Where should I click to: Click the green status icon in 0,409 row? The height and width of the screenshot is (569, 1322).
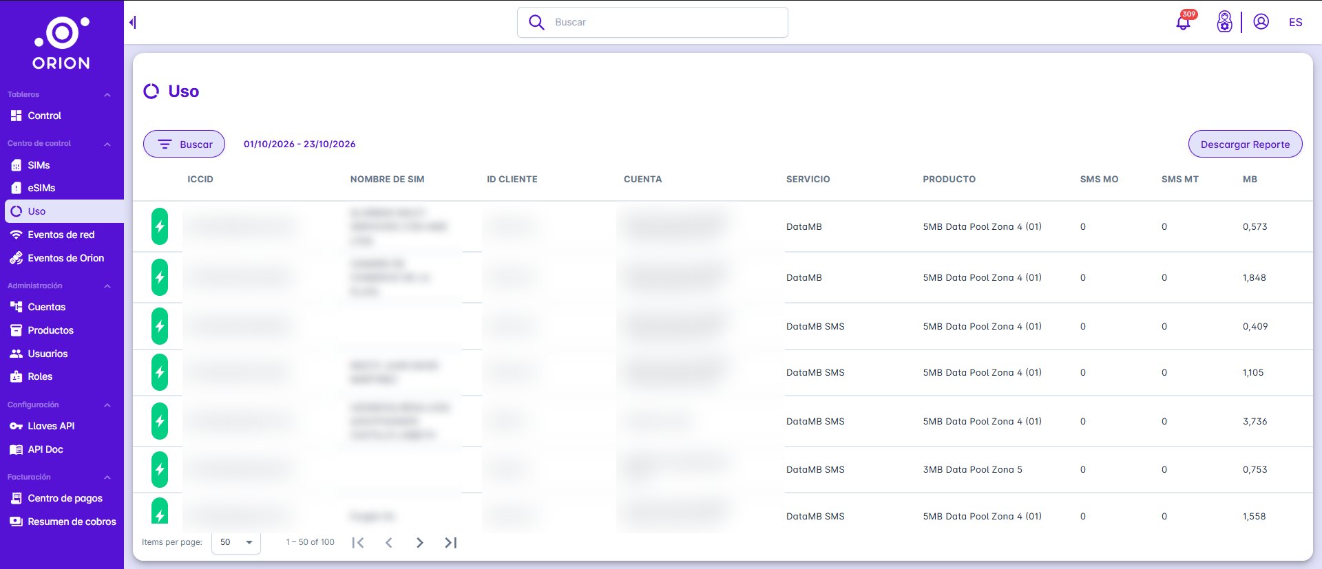click(x=160, y=326)
